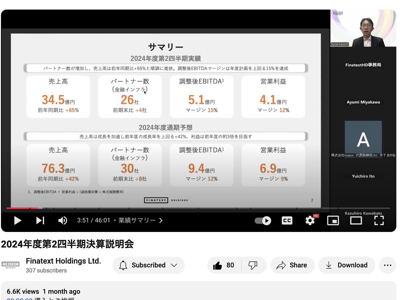Click the 30社 forecast partner figure
This screenshot has height=300, width=404.
point(130,168)
